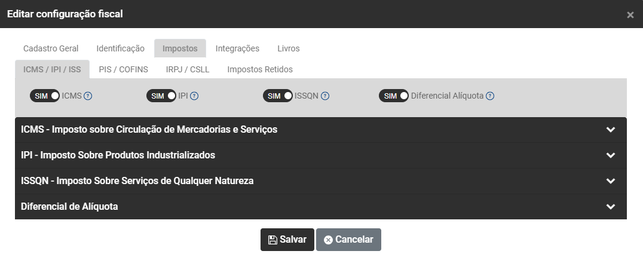
Task: Disable the IPI toggle switch
Action: coord(161,96)
